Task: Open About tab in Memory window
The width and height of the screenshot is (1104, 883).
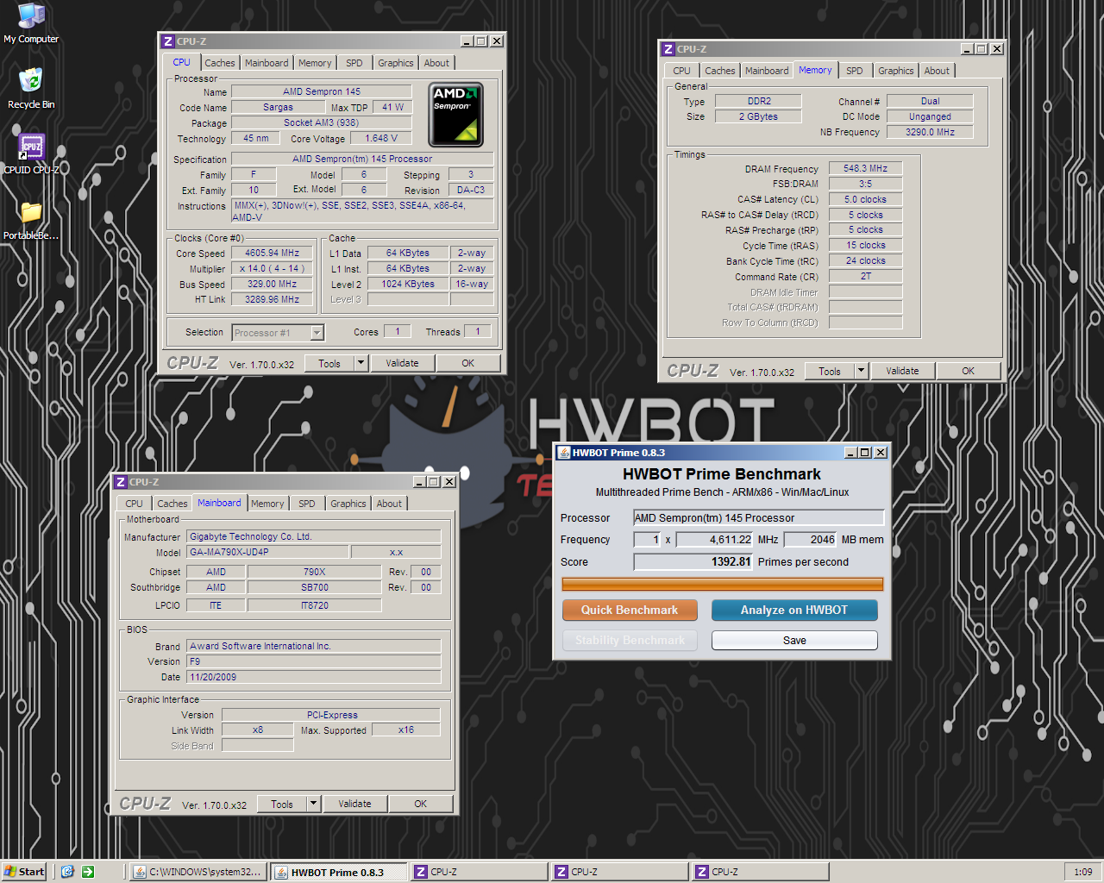Action: point(937,71)
